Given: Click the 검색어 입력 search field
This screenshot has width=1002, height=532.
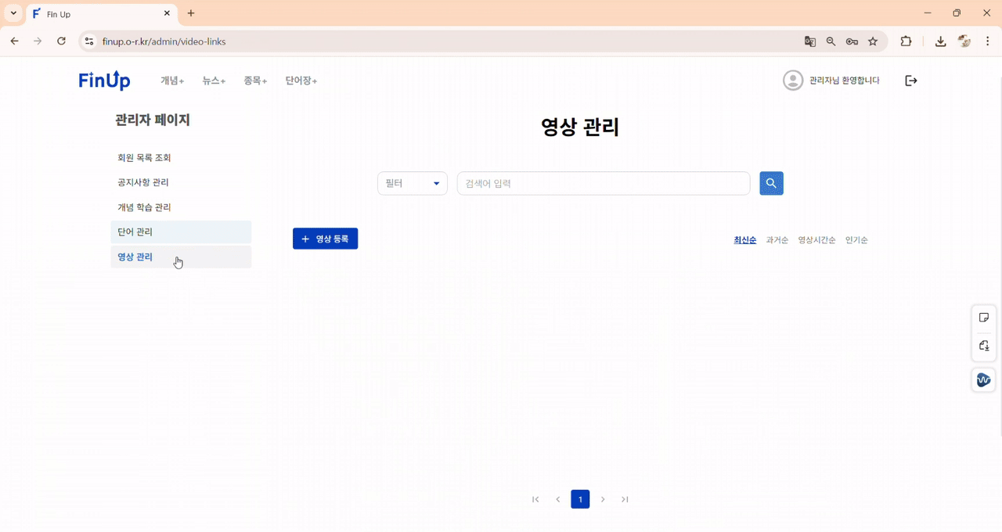Looking at the screenshot, I should coord(603,183).
